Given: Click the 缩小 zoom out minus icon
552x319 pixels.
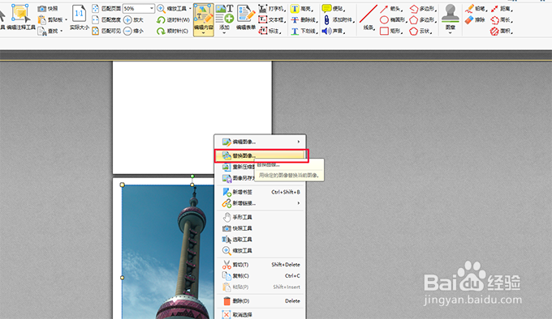Looking at the screenshot, I should tap(127, 32).
